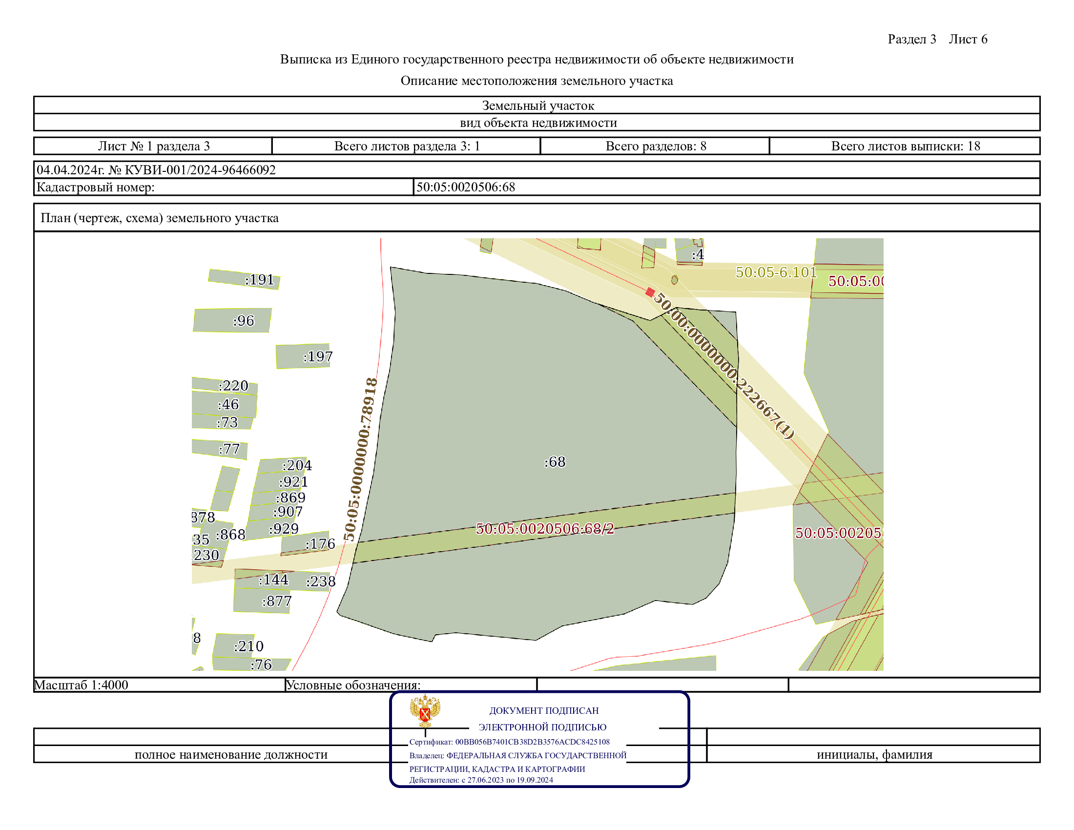Click parcel label :210

(x=248, y=646)
